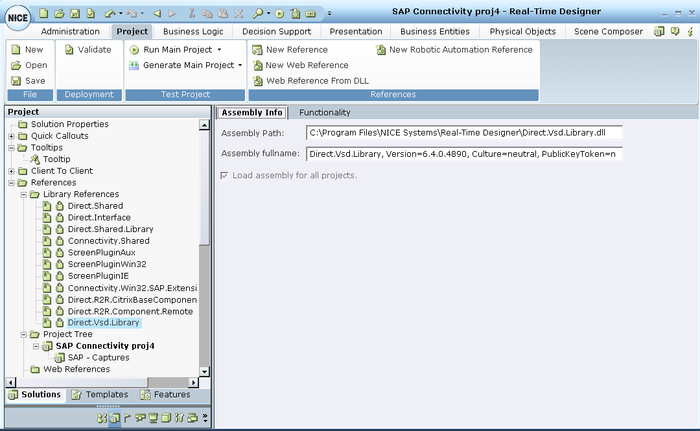
Task: Open the Run Main Project dropdown arrow
Action: (219, 49)
